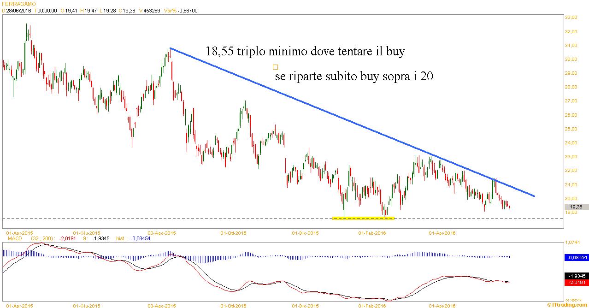Click the 01-Ott-2015 date label under the price chart
The height and width of the screenshot is (308, 589).
[x=233, y=233]
